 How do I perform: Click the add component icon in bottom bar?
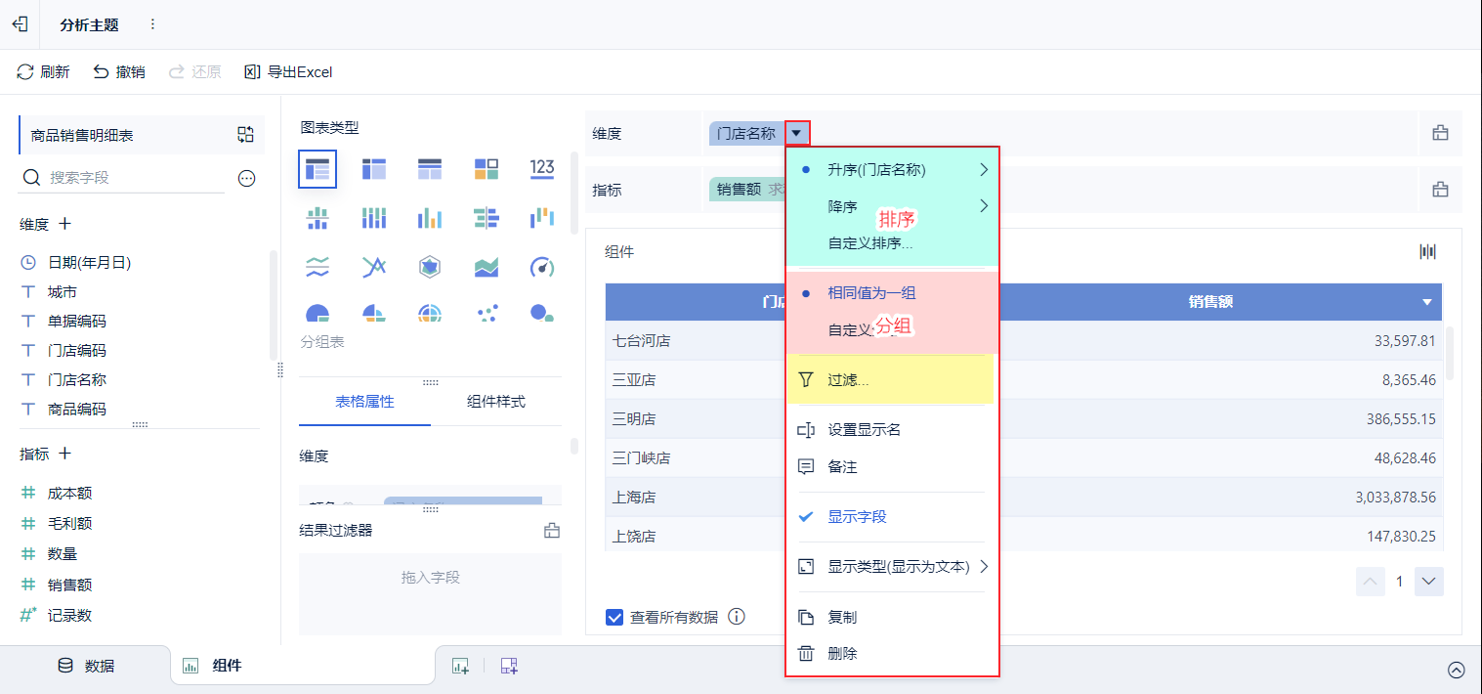point(460,666)
